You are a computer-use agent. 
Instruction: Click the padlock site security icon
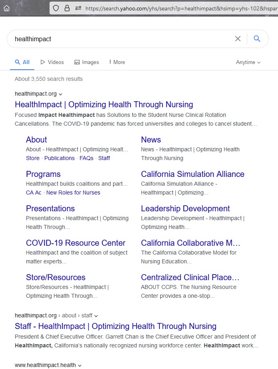click(67, 8)
